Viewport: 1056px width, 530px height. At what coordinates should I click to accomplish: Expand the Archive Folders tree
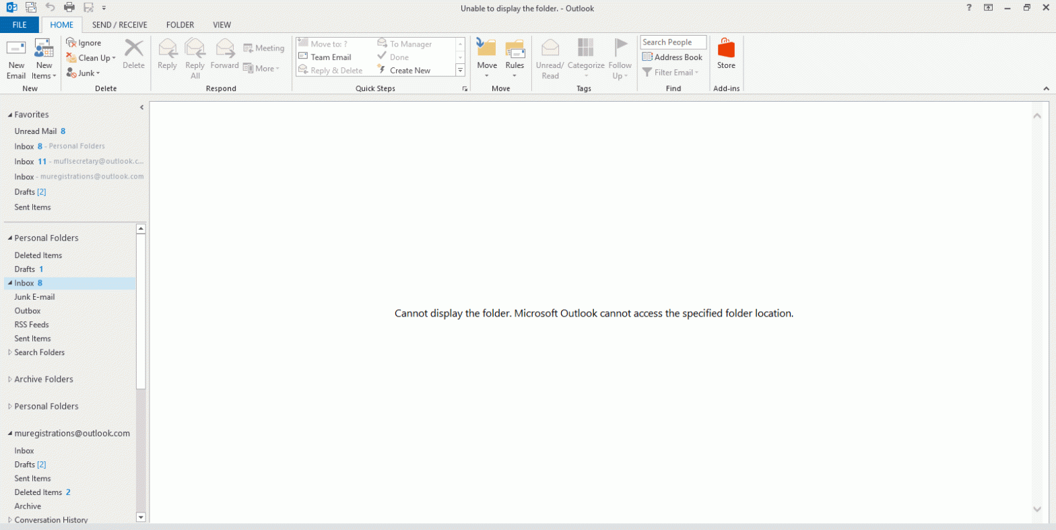click(9, 379)
